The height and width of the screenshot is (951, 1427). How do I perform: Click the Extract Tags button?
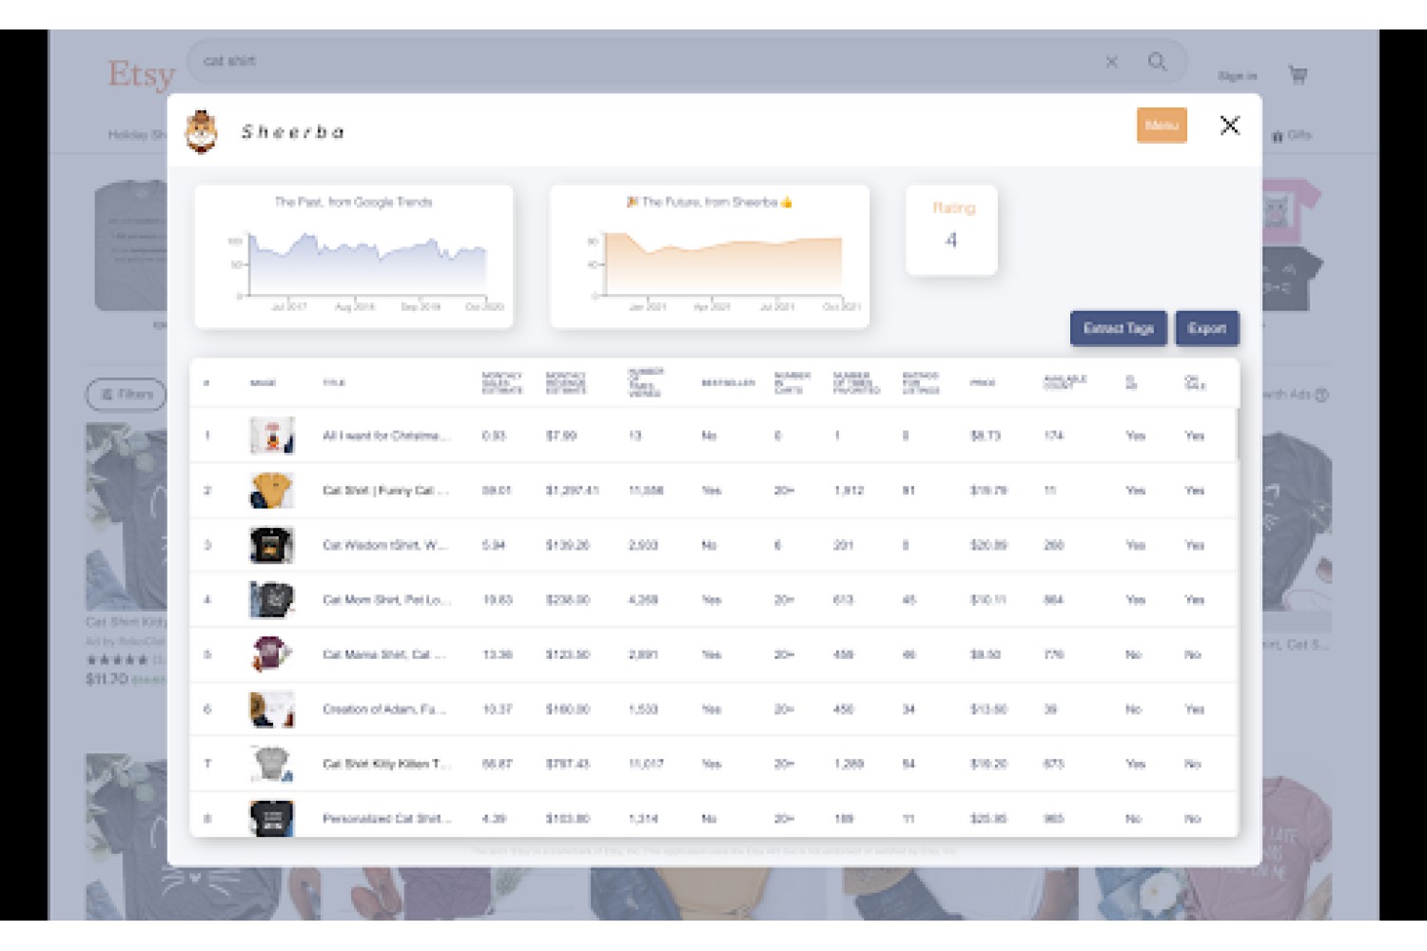coord(1118,328)
